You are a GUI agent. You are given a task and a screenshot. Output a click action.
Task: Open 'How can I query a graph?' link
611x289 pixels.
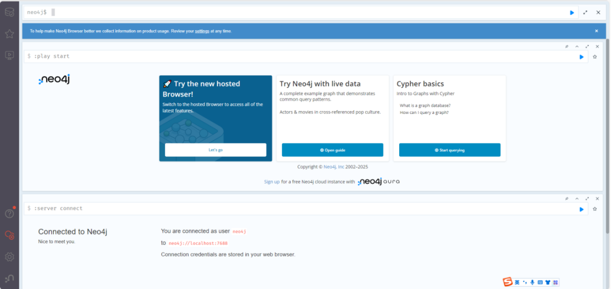tap(424, 112)
